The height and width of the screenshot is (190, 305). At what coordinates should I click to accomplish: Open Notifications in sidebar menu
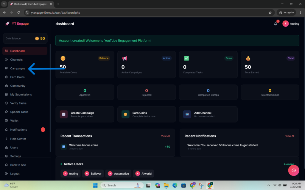pyautogui.click(x=18, y=130)
